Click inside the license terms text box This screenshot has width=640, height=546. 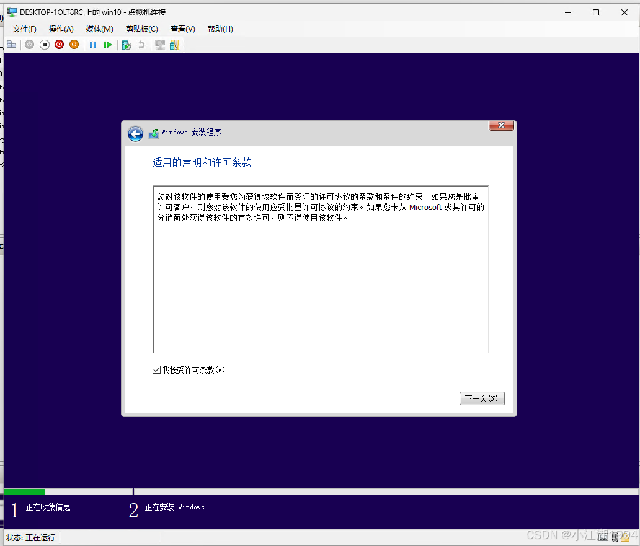[321, 269]
